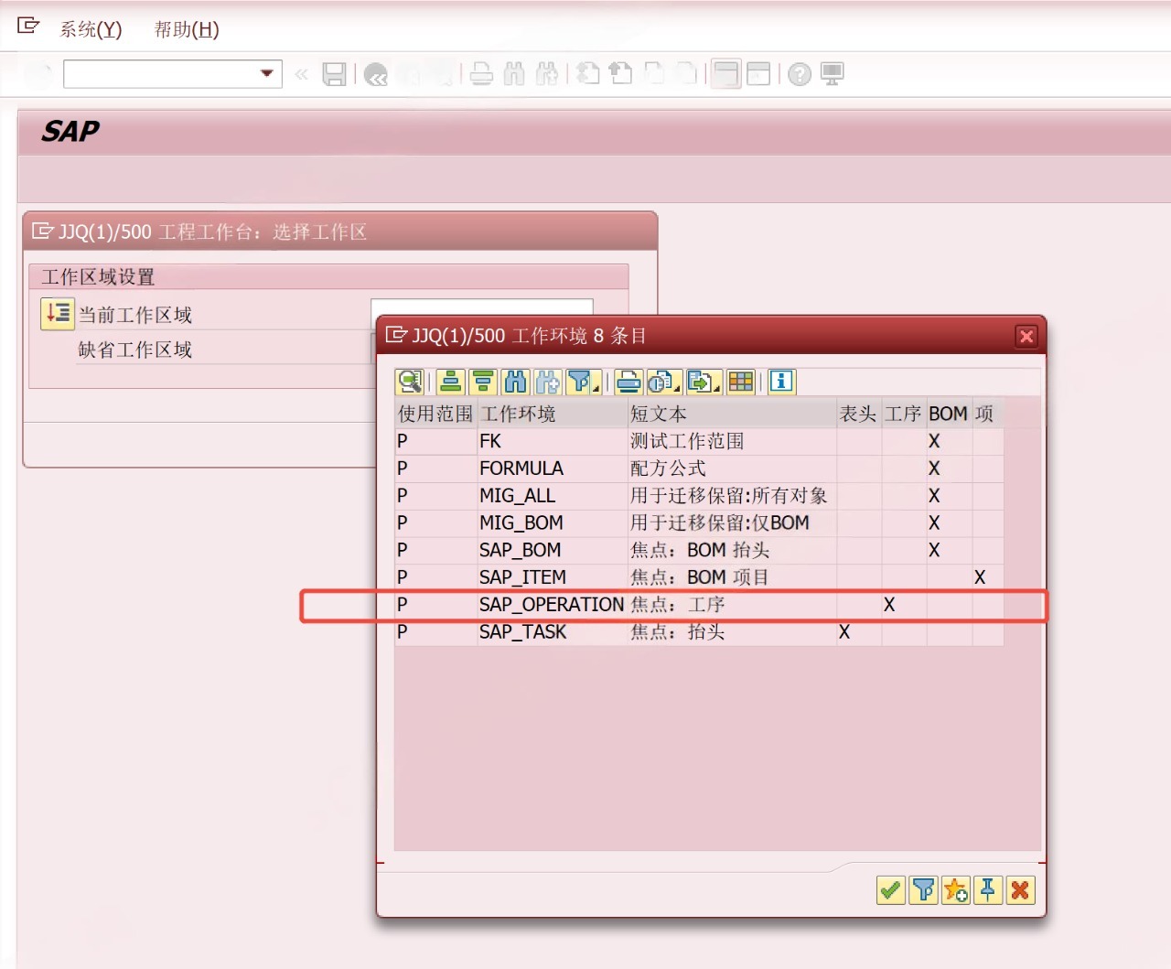Open the 帮助(H) menu
Screen dimensions: 1171x969
187,29
